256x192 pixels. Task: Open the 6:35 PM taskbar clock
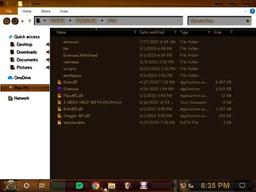point(215,186)
